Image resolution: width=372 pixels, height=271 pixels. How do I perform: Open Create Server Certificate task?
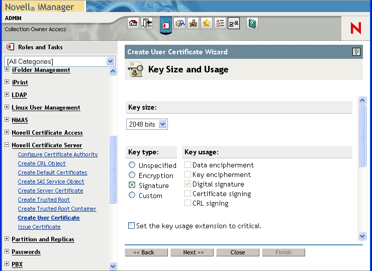(x=50, y=191)
